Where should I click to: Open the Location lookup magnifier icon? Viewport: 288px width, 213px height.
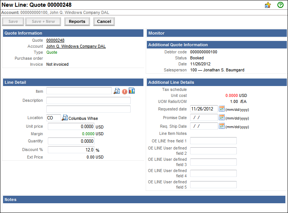(x=65, y=118)
